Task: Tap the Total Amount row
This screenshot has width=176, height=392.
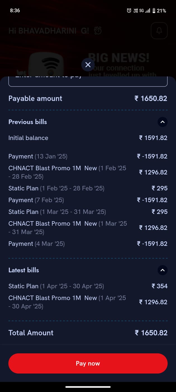Action: click(x=88, y=333)
